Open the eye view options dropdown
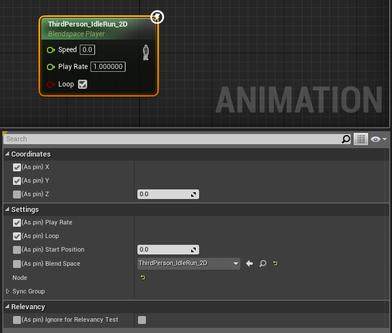Screen dimensions: 392x333 378,139
